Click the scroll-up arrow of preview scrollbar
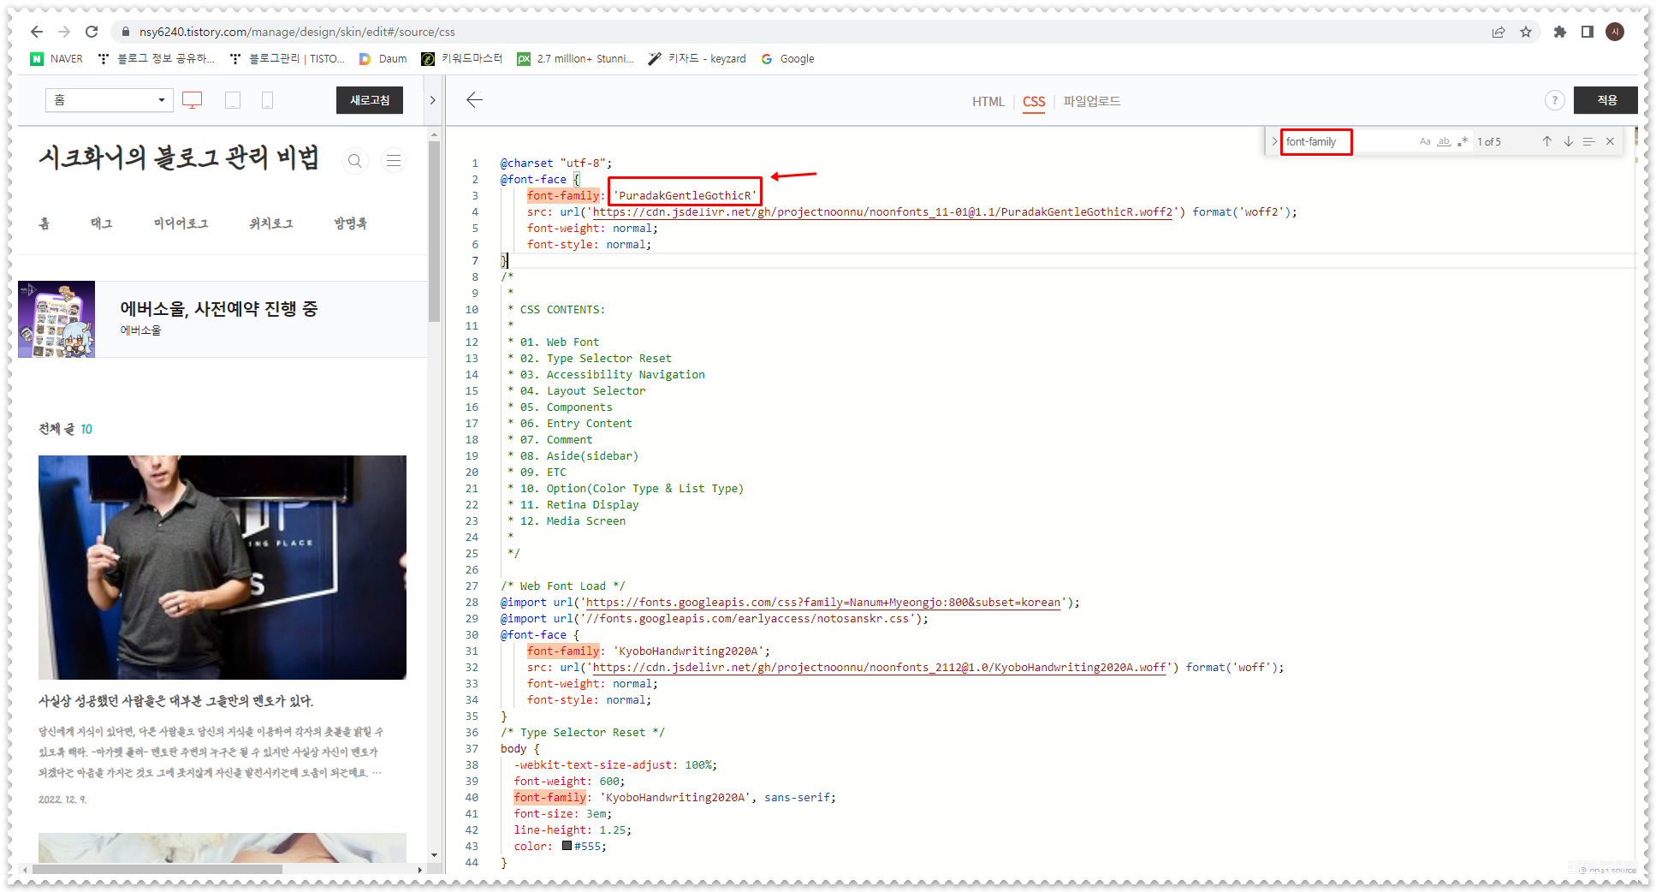The width and height of the screenshot is (1656, 892). (434, 134)
